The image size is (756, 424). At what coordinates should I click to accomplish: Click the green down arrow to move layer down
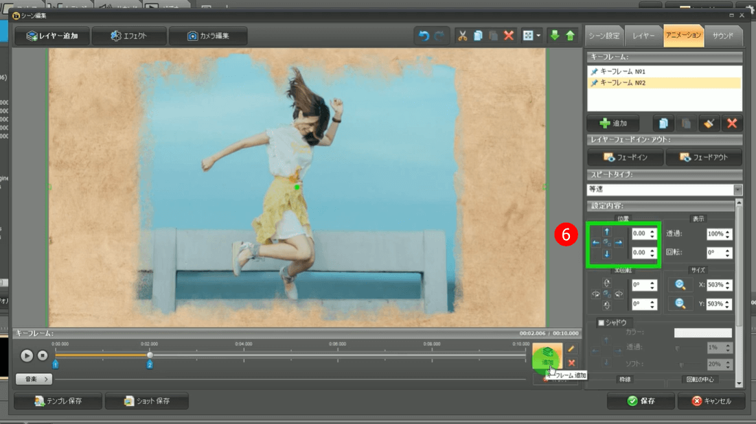click(x=555, y=36)
